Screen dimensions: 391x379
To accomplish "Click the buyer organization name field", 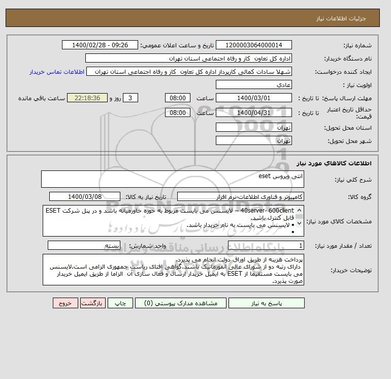I will [188, 58].
